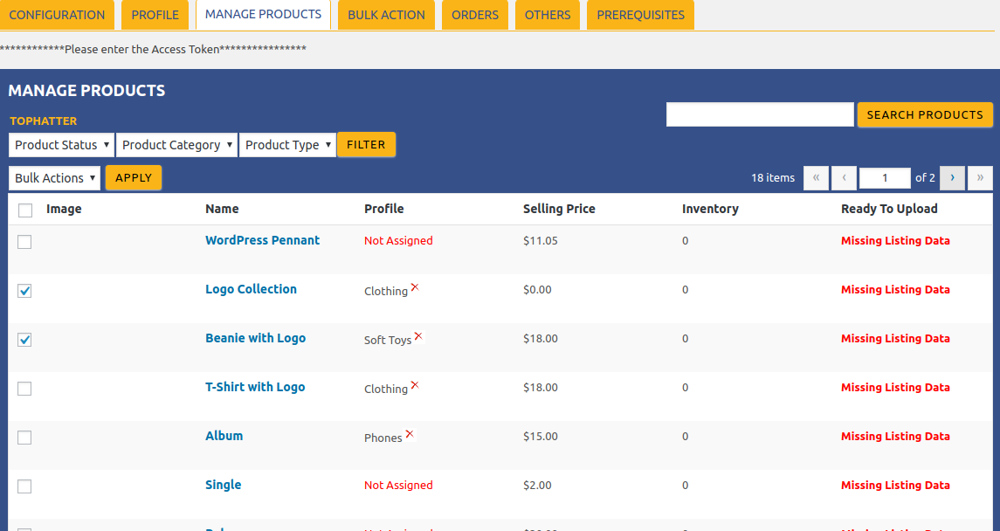Uncheck the Beanie with Logo checkbox

pyautogui.click(x=24, y=340)
